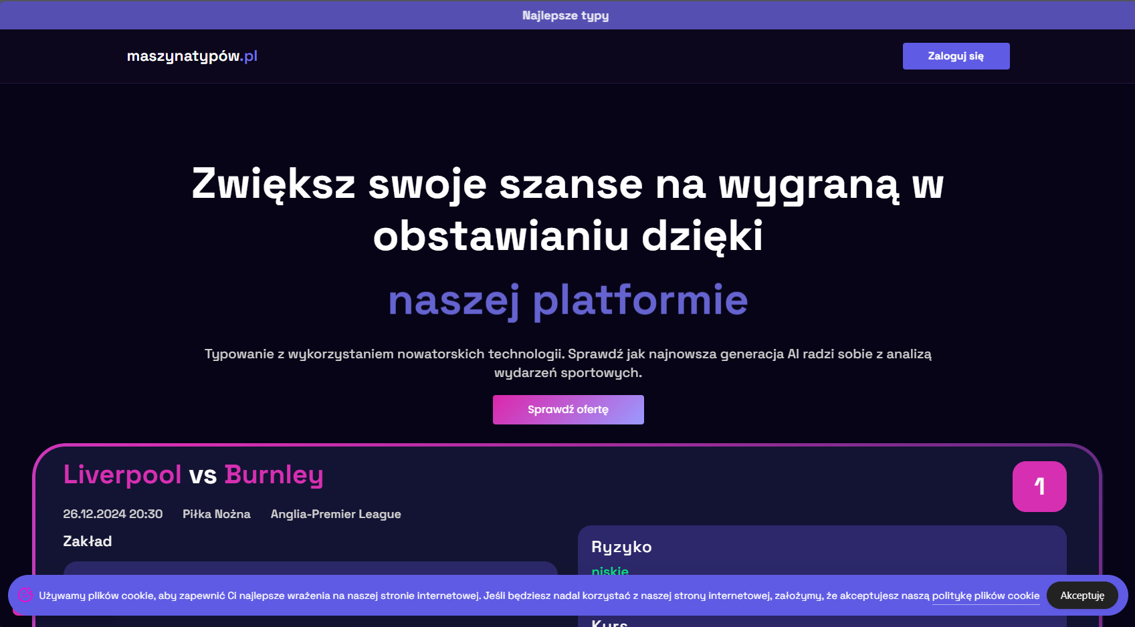Select the niskie risk indicator
Screen dimensions: 1135x627
(x=609, y=572)
